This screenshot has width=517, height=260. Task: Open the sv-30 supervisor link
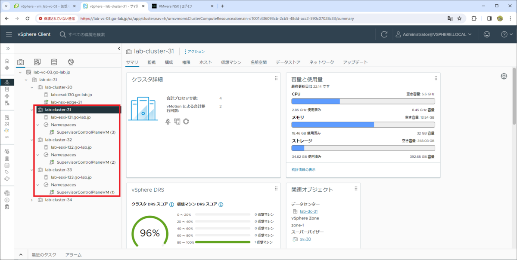(305, 239)
